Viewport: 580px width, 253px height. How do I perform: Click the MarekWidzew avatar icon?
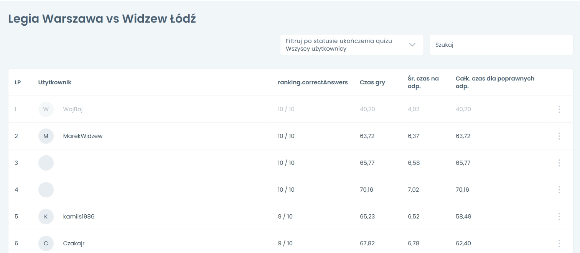(46, 136)
